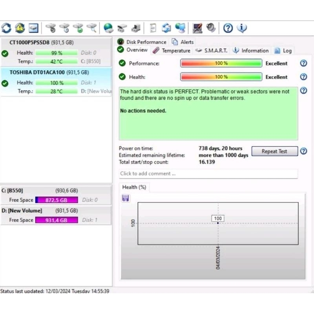Click the '738 days, 20 hours' power on value

click(x=221, y=148)
